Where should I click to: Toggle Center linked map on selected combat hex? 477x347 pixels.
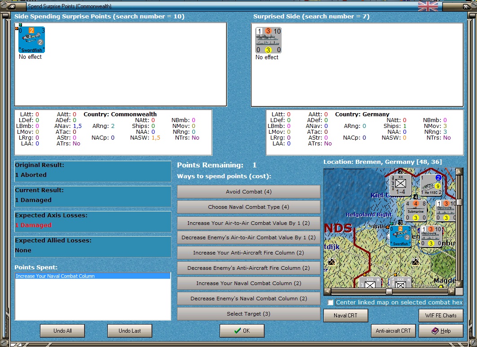coord(331,303)
